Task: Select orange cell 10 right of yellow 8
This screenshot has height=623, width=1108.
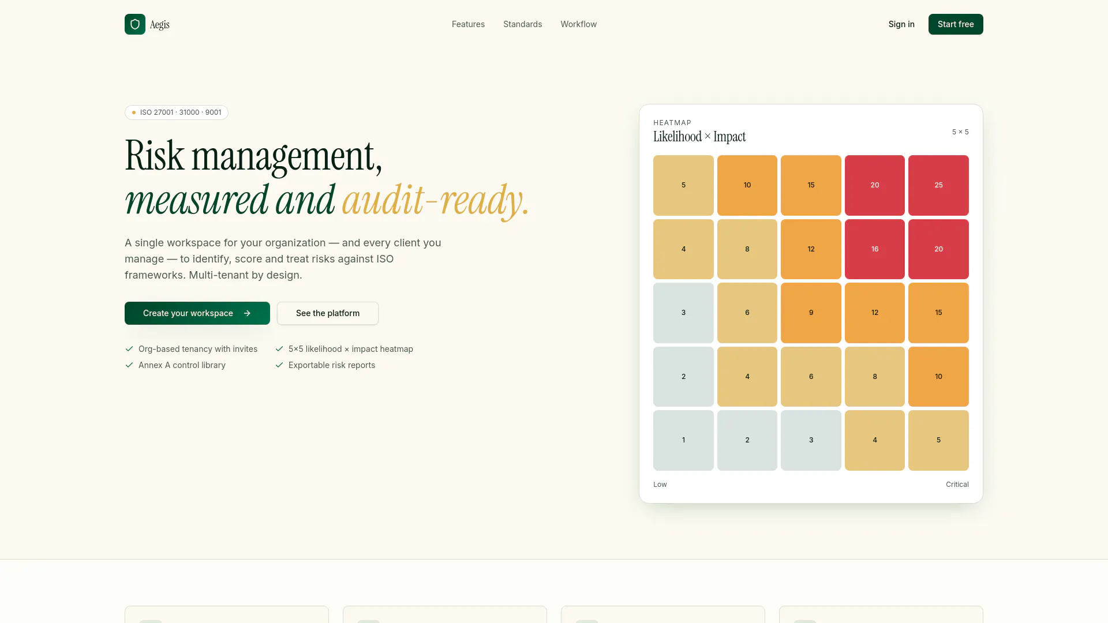Action: [938, 377]
